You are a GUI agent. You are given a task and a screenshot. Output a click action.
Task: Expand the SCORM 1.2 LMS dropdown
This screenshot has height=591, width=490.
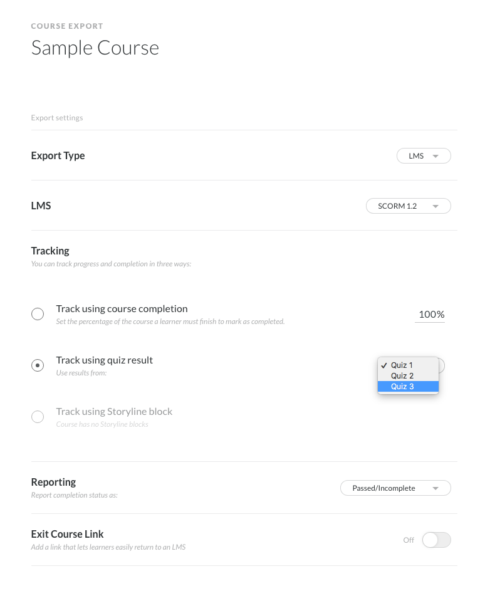(x=408, y=206)
